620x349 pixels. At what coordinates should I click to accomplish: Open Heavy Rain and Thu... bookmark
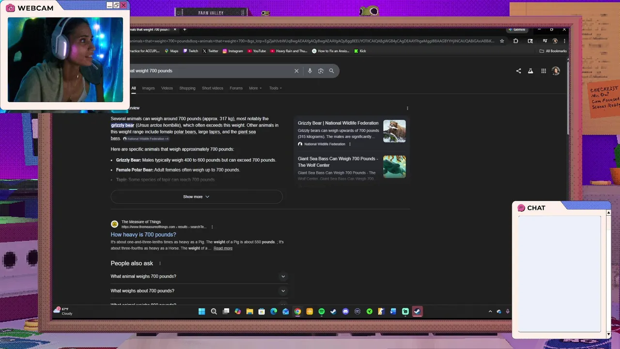289,51
